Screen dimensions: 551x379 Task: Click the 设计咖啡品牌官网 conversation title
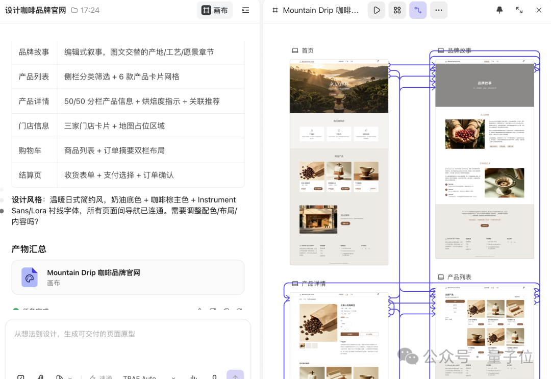coord(36,10)
